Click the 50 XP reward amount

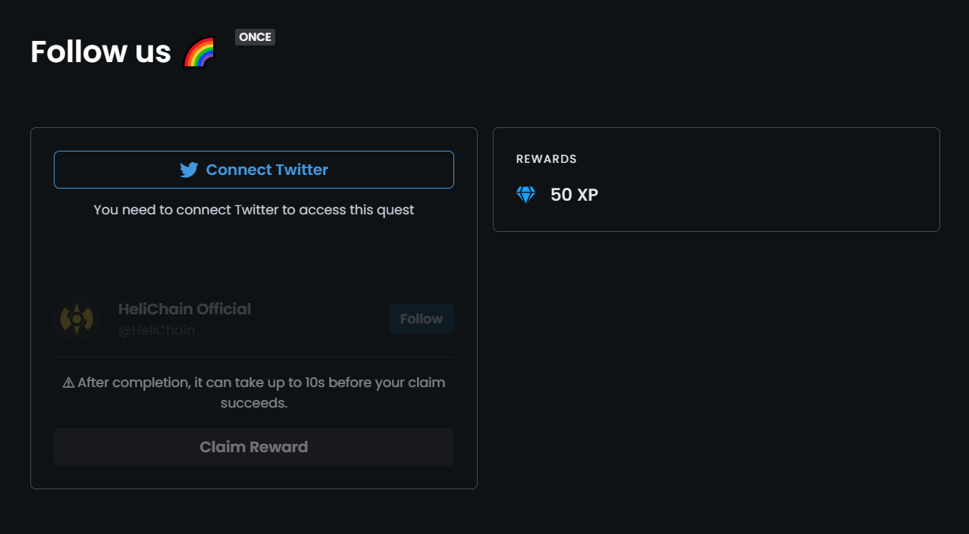[x=574, y=195]
